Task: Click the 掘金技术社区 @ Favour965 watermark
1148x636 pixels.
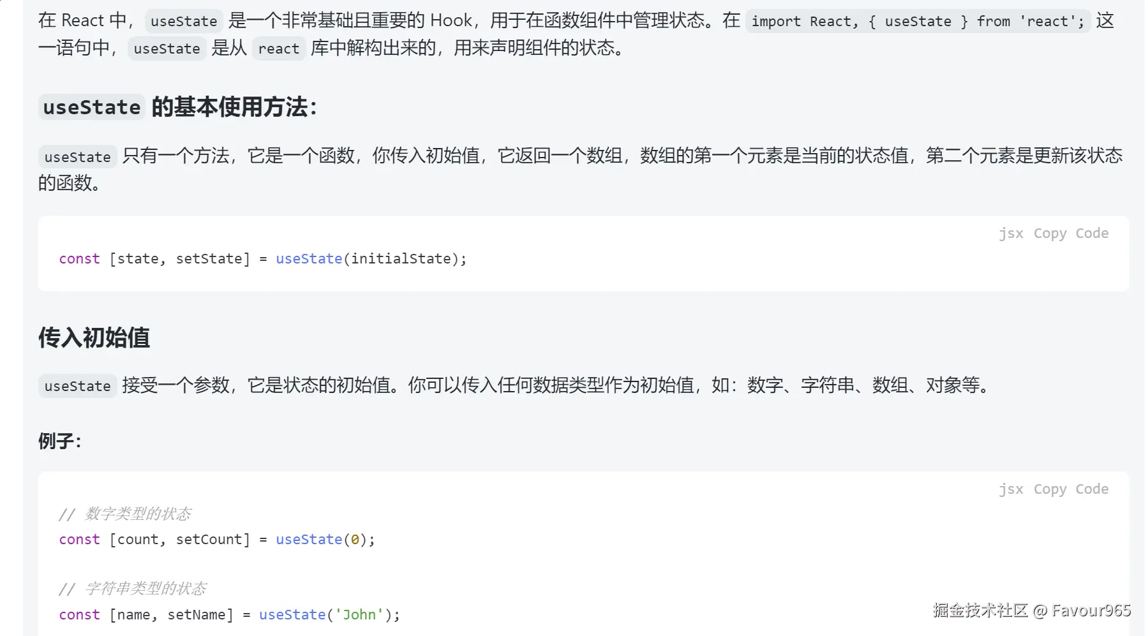Action: (1031, 610)
